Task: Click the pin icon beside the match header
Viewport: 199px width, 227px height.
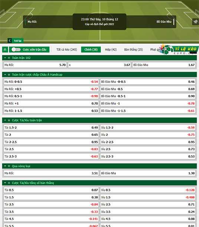Action: tap(196, 22)
